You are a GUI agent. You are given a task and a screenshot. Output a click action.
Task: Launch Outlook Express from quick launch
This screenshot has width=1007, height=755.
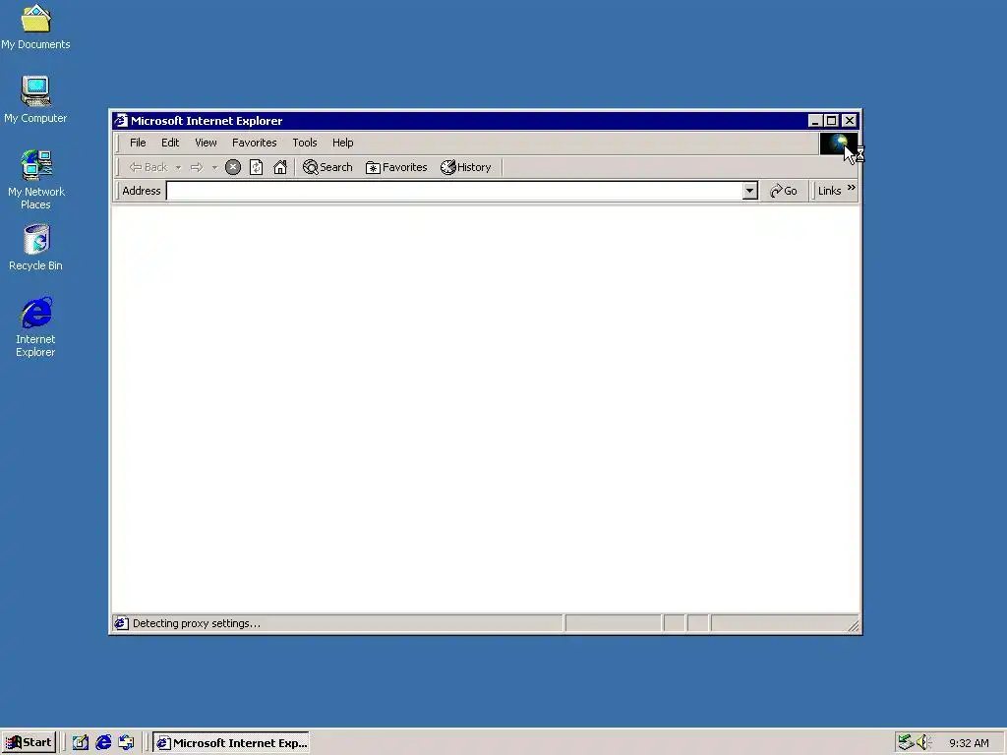(x=127, y=743)
